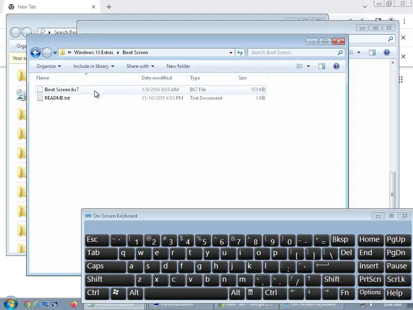
Task: Open the Windows Start orb
Action: pyautogui.click(x=10, y=304)
